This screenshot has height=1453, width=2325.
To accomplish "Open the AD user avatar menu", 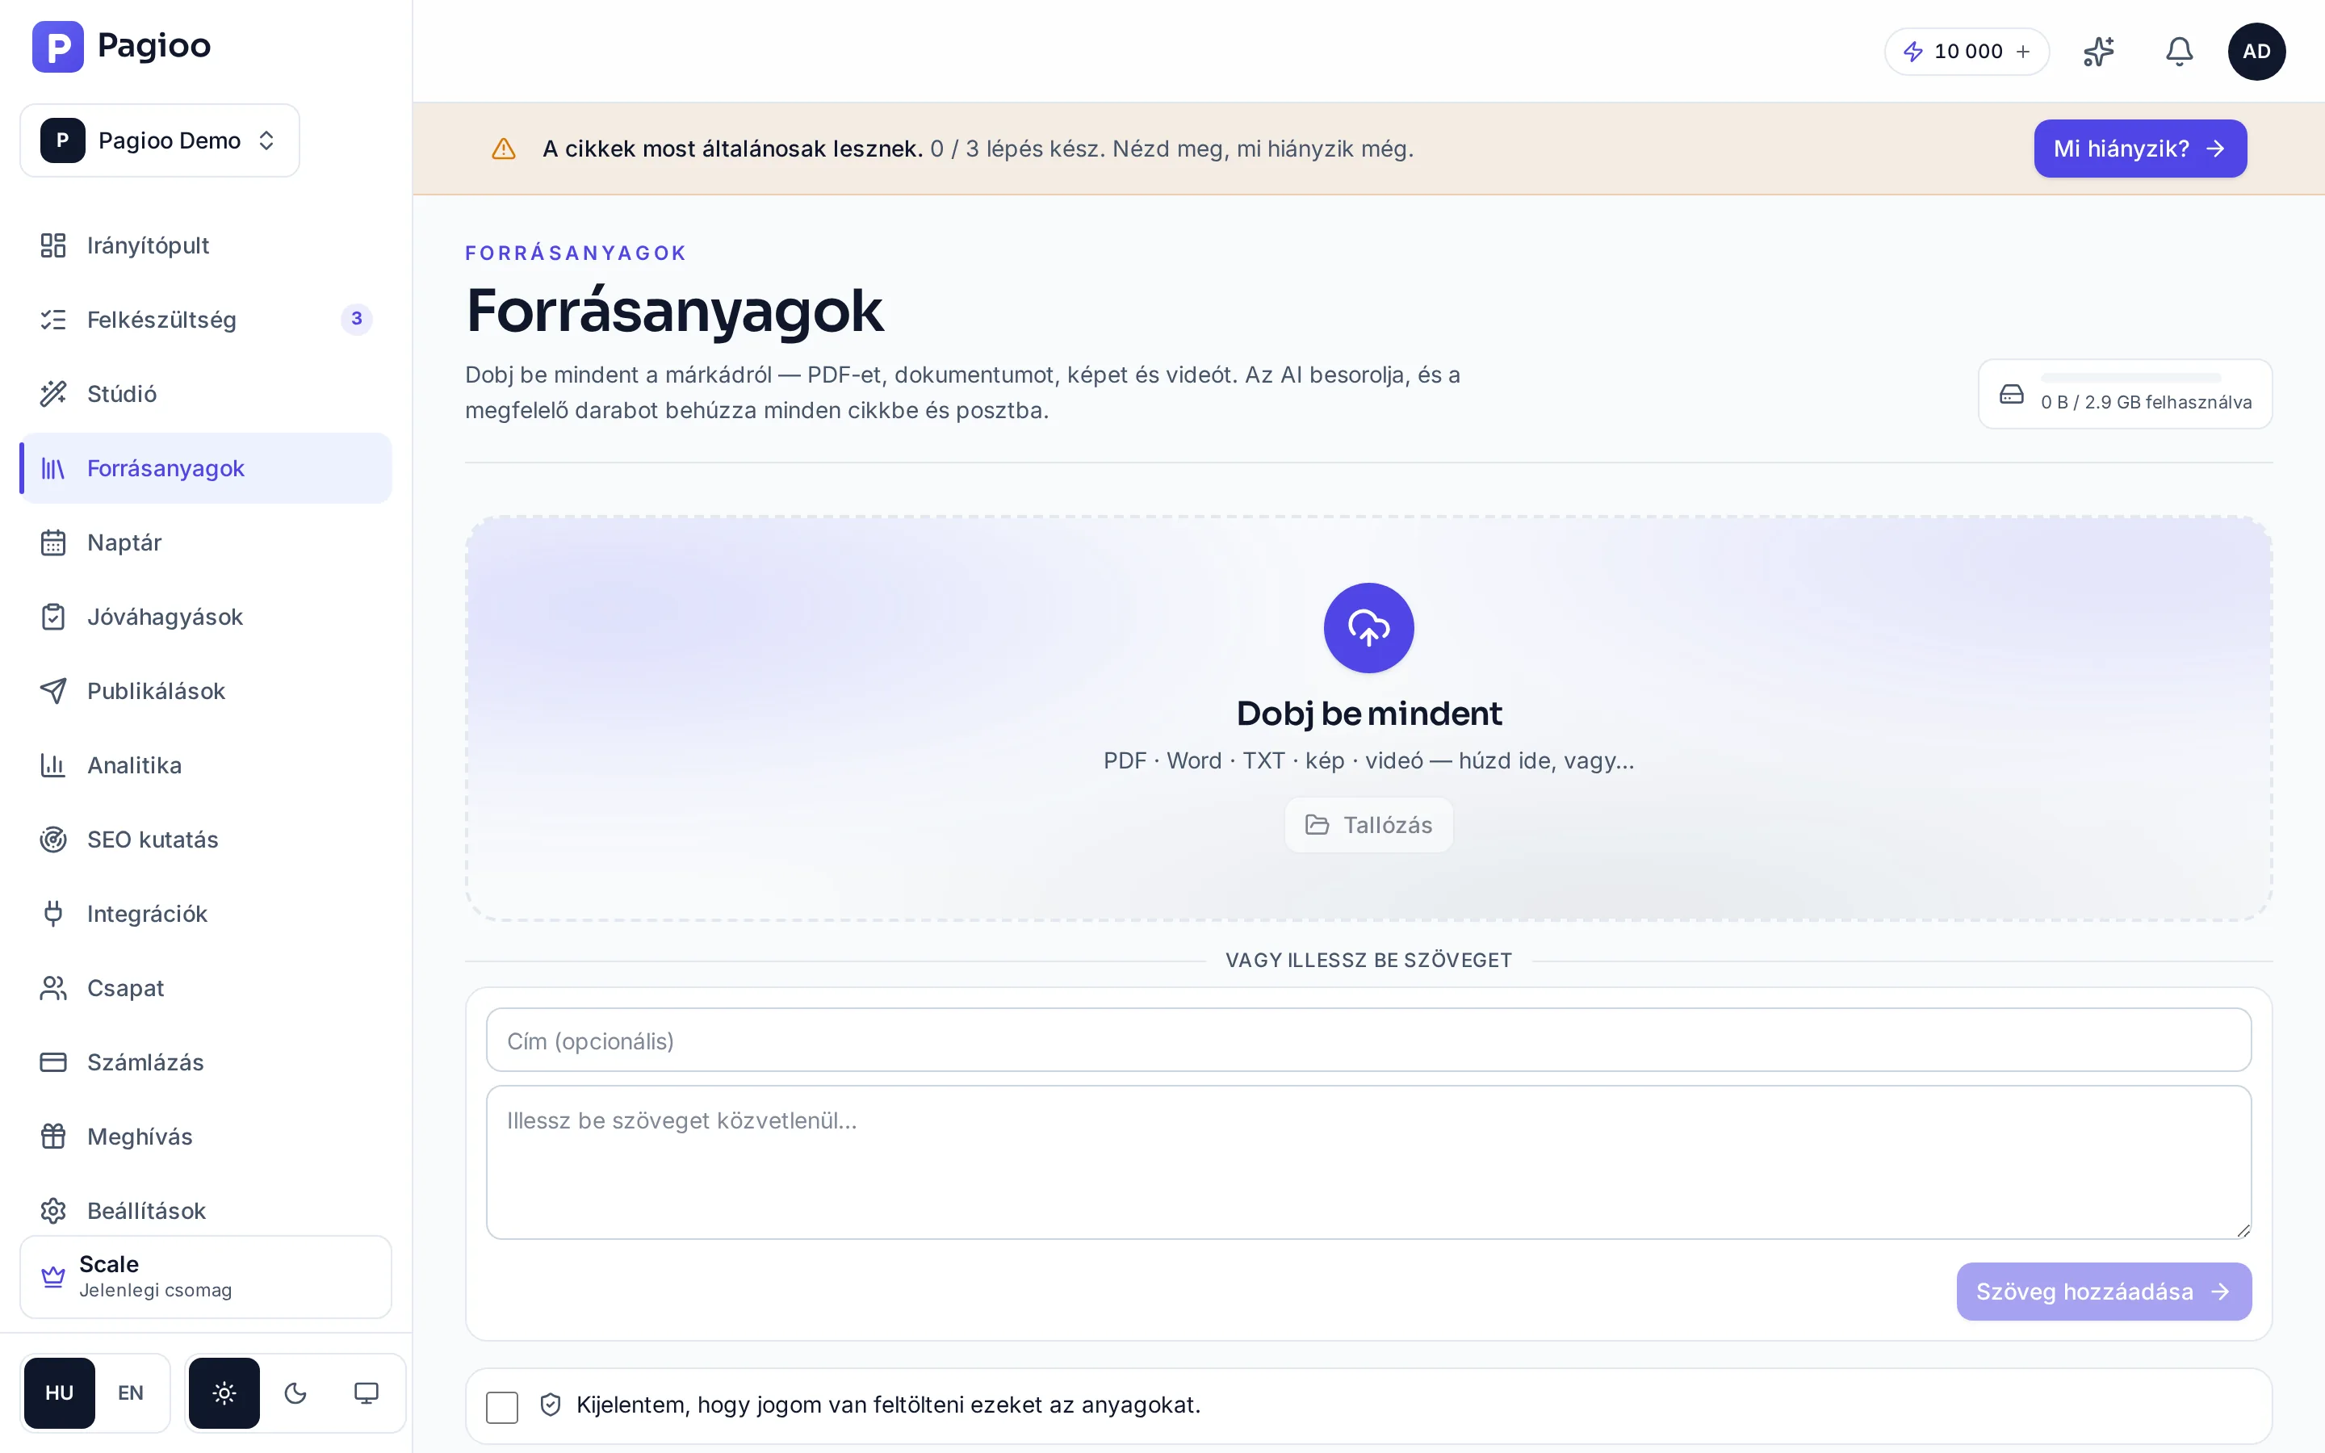I will [2257, 51].
